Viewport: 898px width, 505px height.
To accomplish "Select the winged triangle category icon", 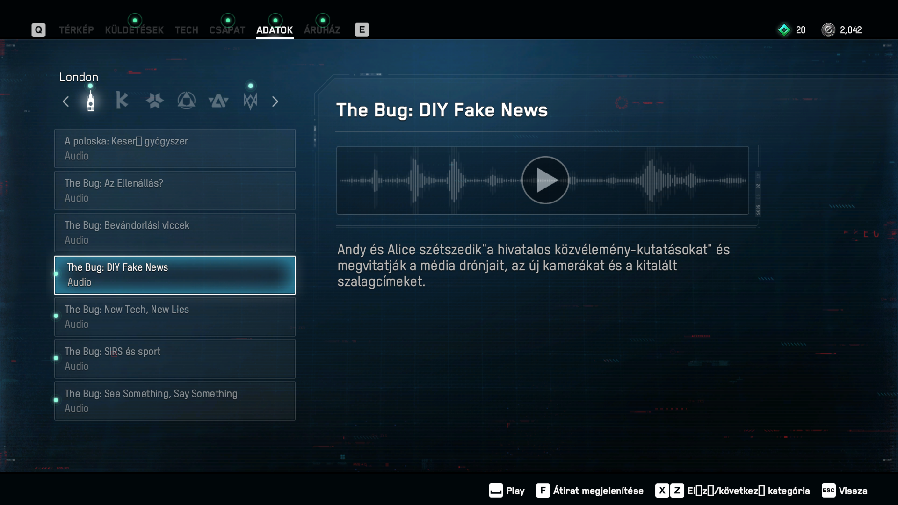I will [x=218, y=101].
